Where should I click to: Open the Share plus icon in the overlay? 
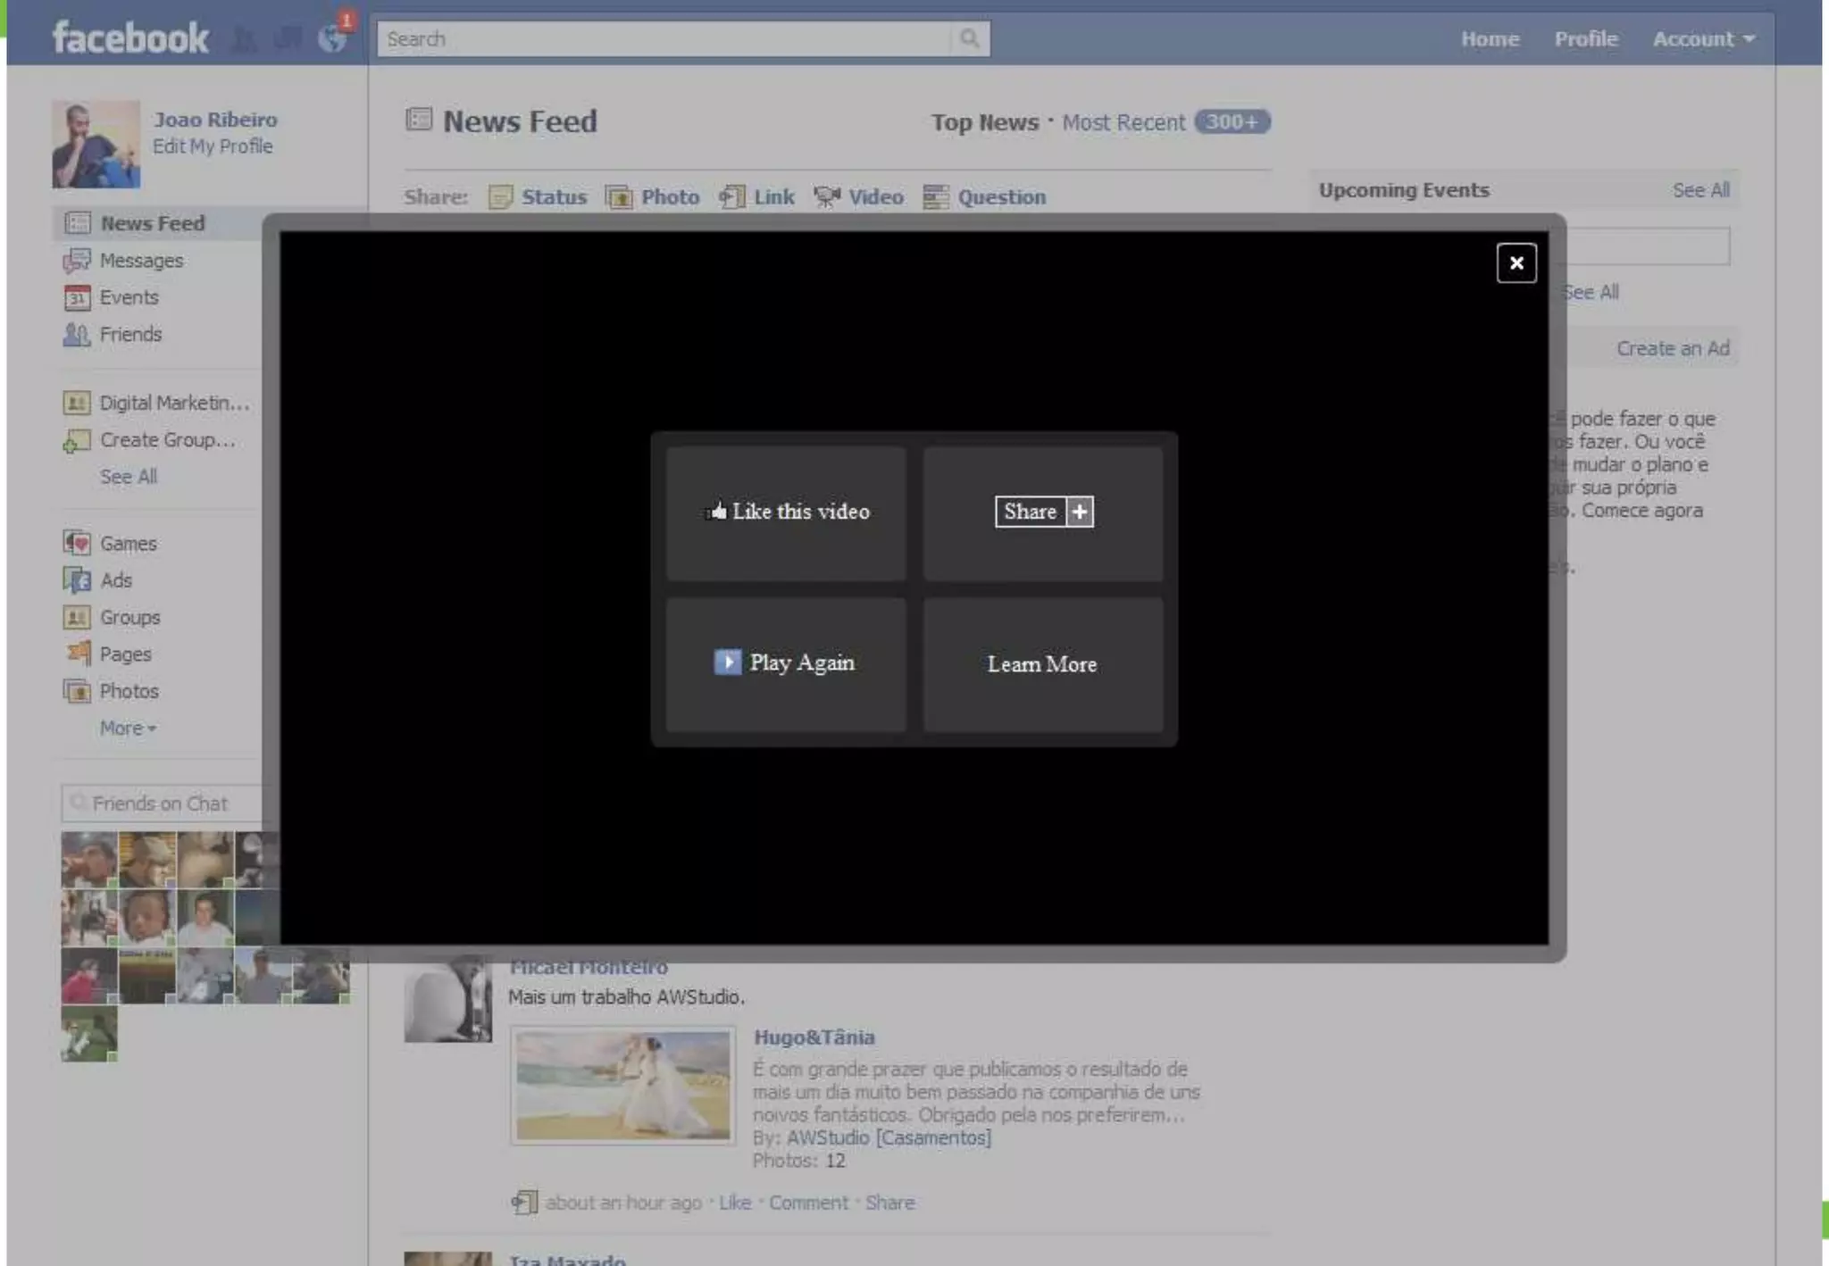1080,512
